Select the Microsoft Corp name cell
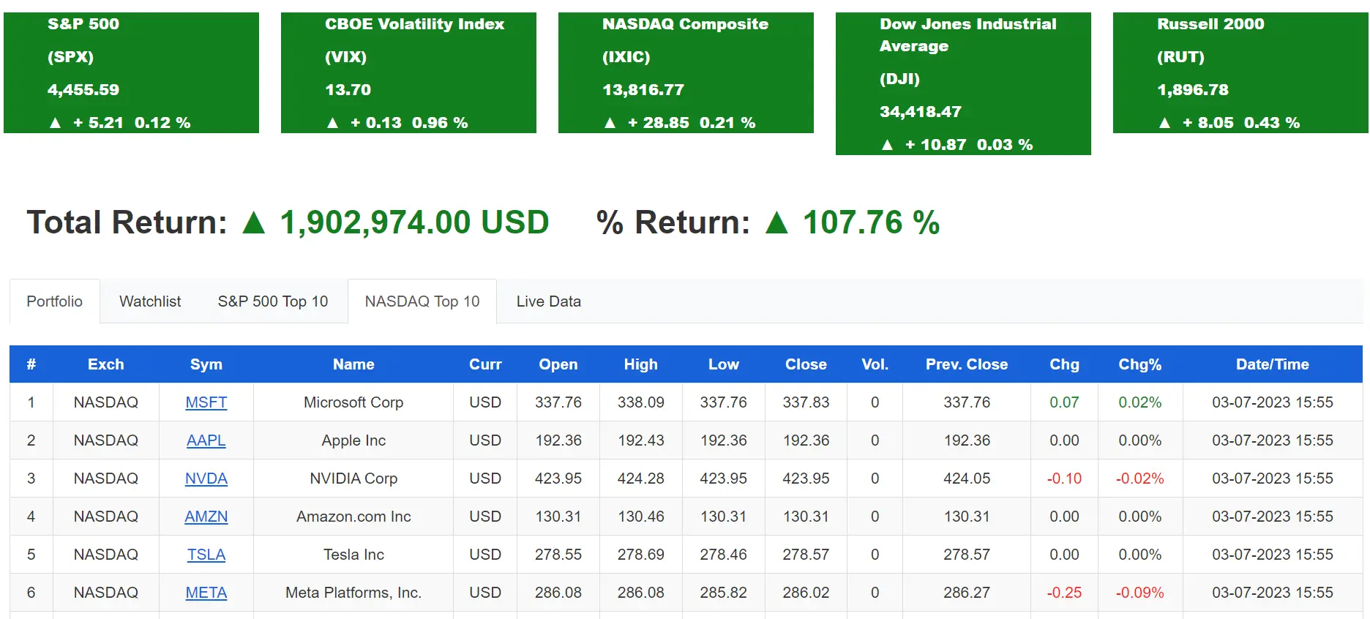The image size is (1370, 619). pos(353,402)
